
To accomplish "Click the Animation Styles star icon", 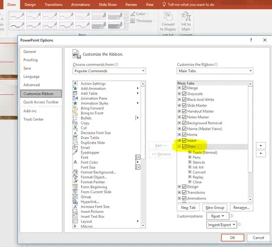I will (x=75, y=103).
